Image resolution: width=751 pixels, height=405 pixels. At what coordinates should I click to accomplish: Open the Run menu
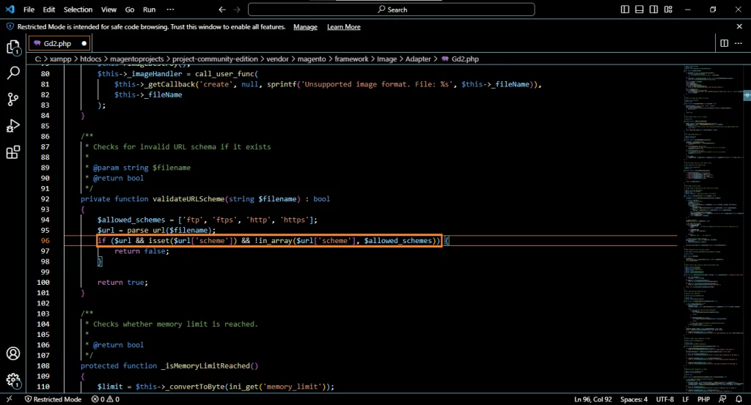(150, 10)
